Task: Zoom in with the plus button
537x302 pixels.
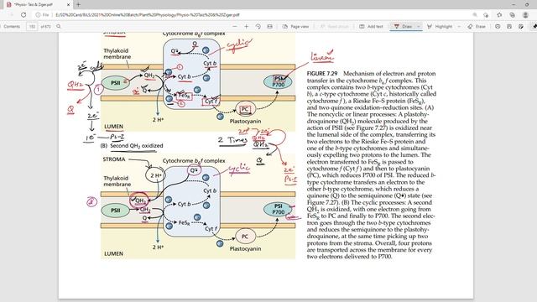Action: 246,26
